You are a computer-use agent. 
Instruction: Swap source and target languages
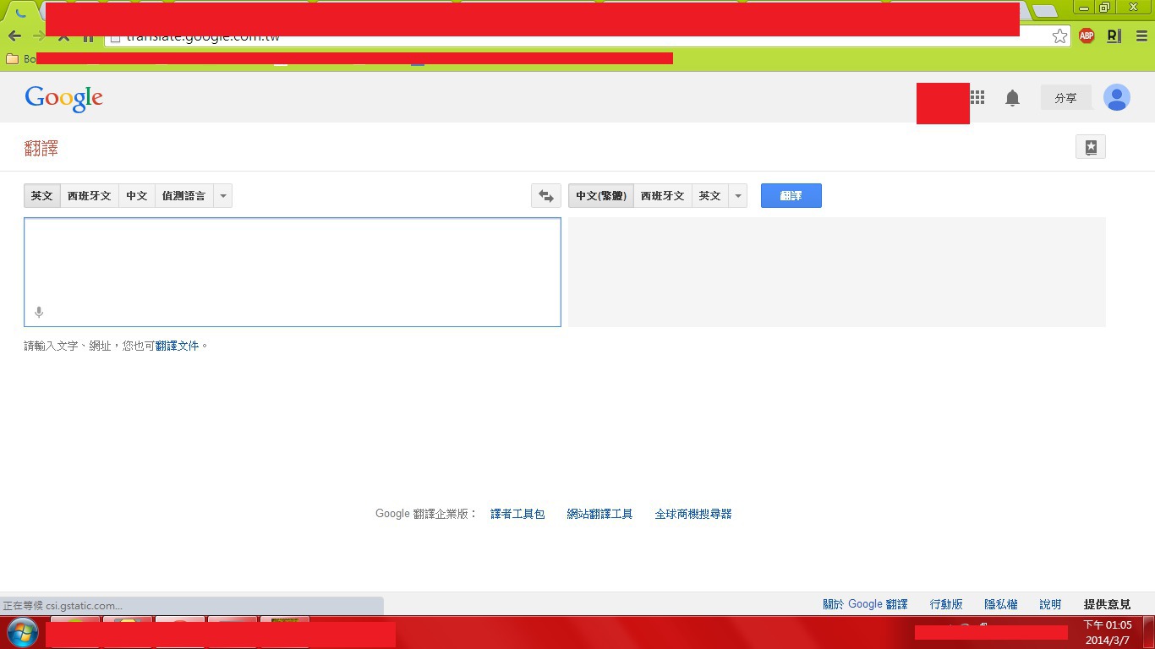pyautogui.click(x=546, y=196)
